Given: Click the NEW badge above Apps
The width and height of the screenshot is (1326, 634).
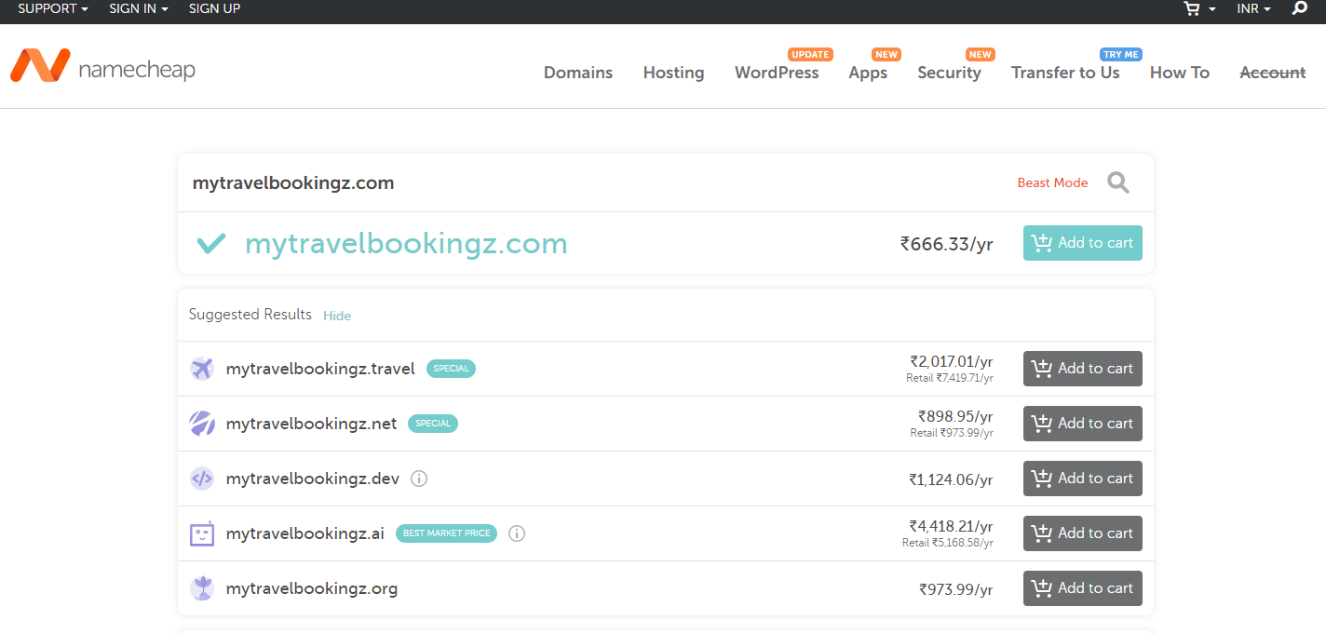Looking at the screenshot, I should coord(886,54).
